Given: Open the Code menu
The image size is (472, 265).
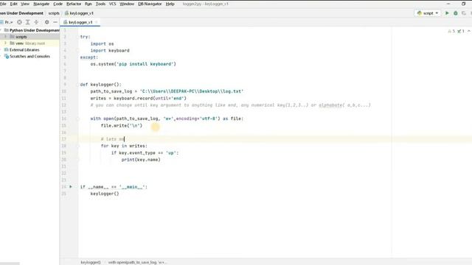Looking at the screenshot, I should [58, 4].
